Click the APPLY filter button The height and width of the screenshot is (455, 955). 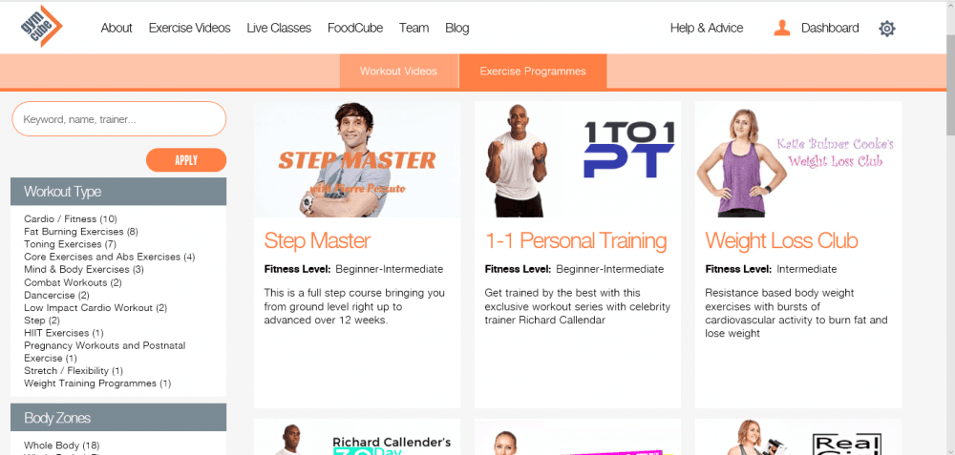[186, 160]
